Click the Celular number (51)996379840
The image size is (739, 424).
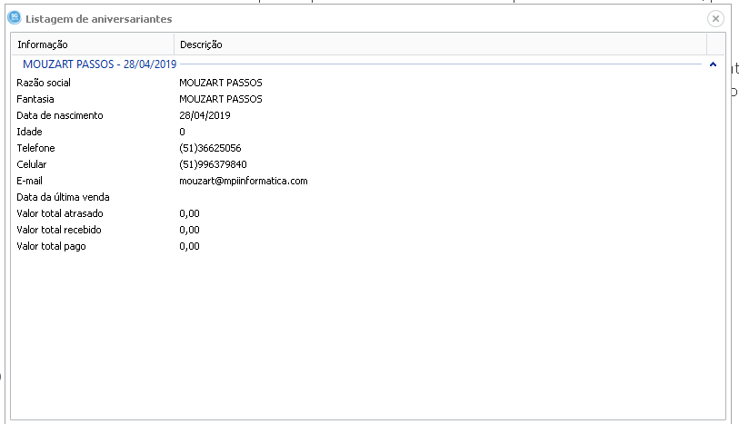tap(213, 164)
